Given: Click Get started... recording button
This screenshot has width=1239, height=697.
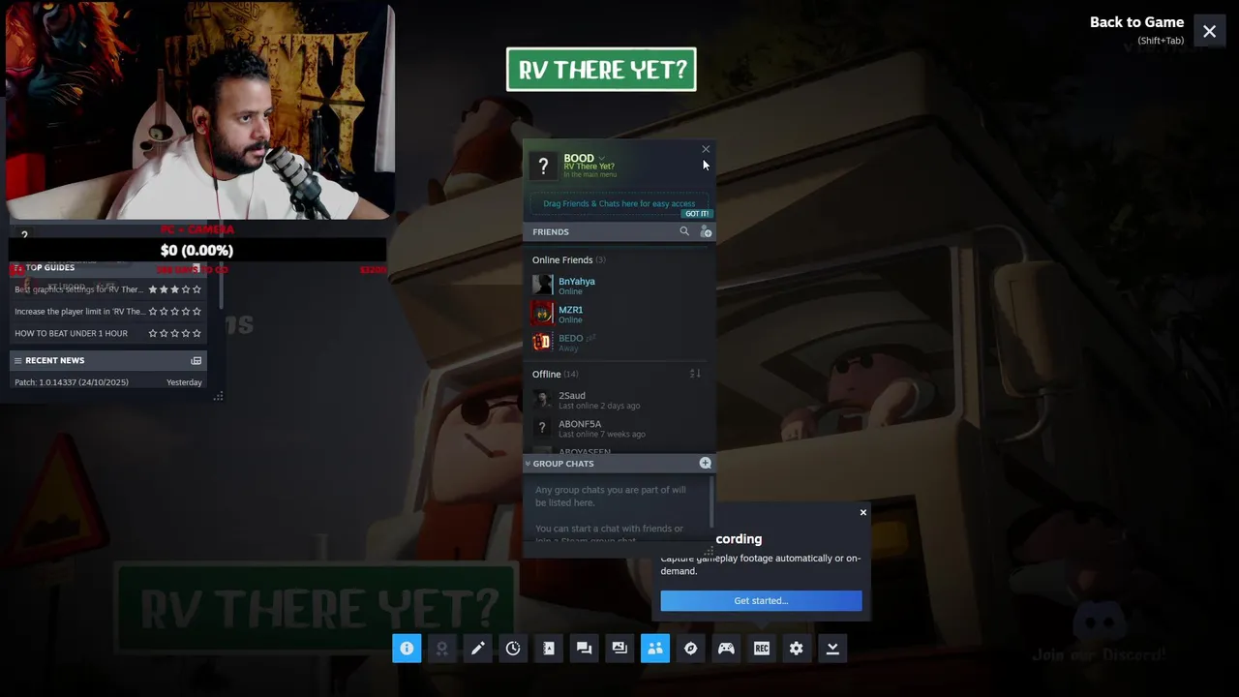Looking at the screenshot, I should tap(761, 601).
